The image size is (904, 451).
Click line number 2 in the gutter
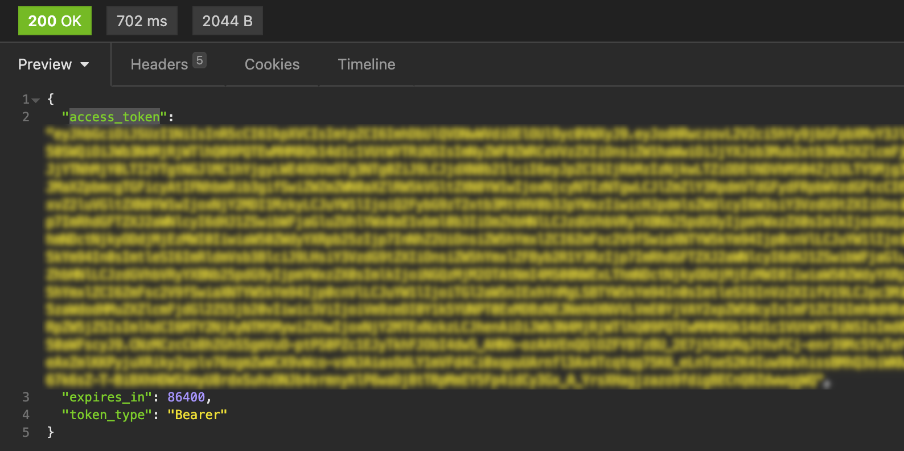click(26, 117)
